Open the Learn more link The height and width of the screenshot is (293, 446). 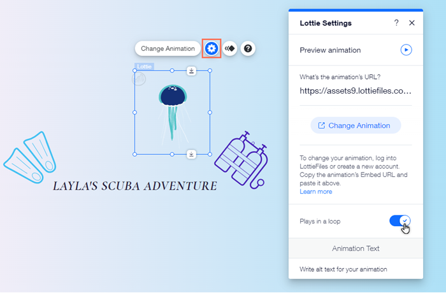pyautogui.click(x=316, y=192)
